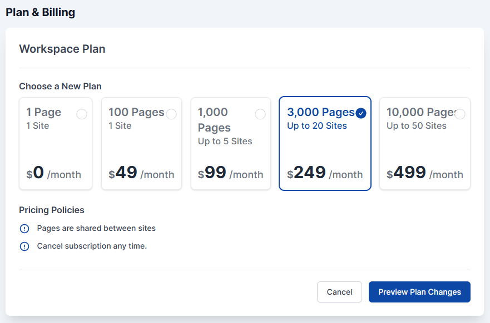This screenshot has width=490, height=323.
Task: Click the Workspace Plan section title
Action: 62,49
